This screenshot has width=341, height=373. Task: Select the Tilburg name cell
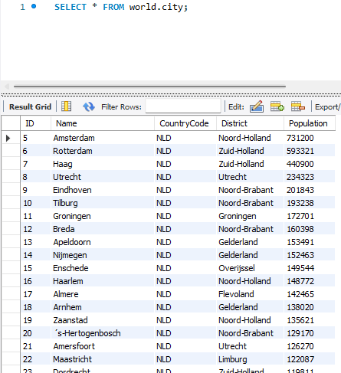point(103,203)
